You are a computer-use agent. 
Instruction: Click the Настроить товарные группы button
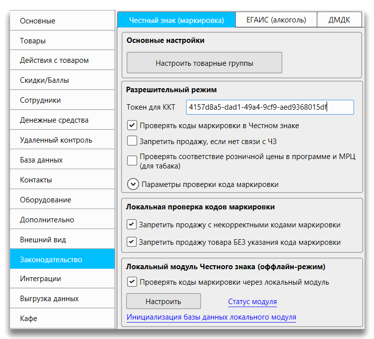[204, 63]
